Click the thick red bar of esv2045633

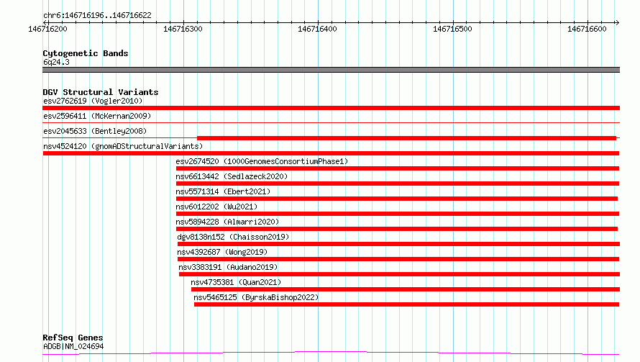[x=406, y=138]
